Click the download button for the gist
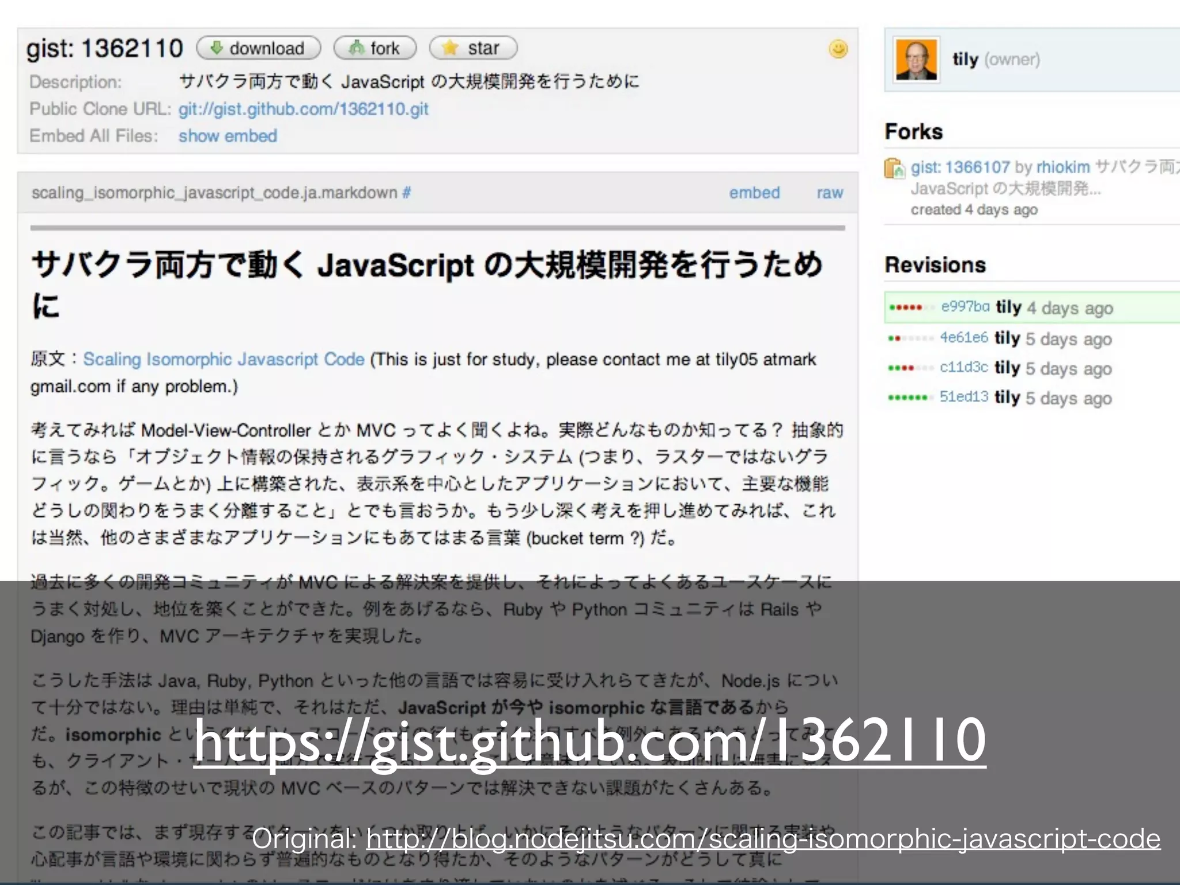Viewport: 1180px width, 885px height. pos(259,48)
